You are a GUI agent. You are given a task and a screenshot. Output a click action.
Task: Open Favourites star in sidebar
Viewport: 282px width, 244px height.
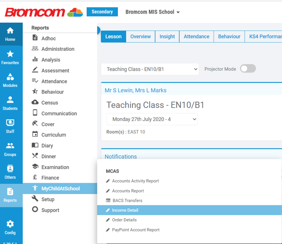[10, 58]
